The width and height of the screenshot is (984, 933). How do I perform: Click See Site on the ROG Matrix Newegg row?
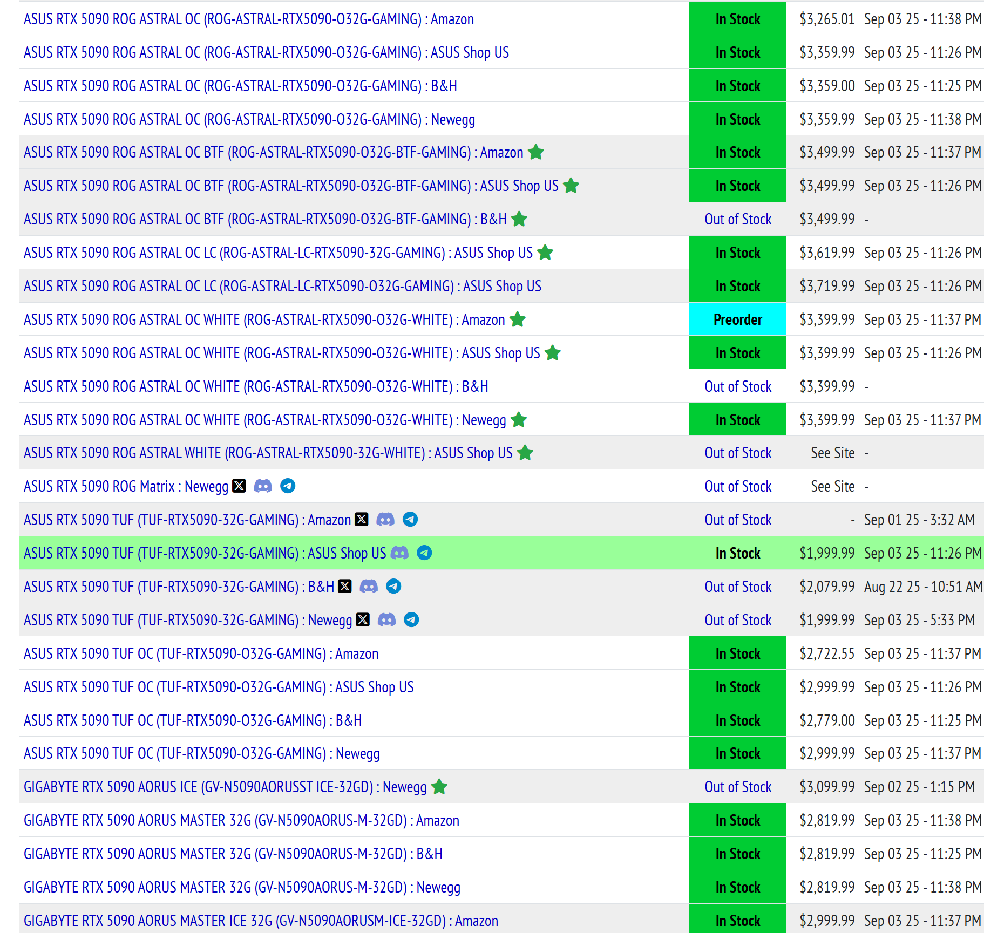pyautogui.click(x=833, y=486)
